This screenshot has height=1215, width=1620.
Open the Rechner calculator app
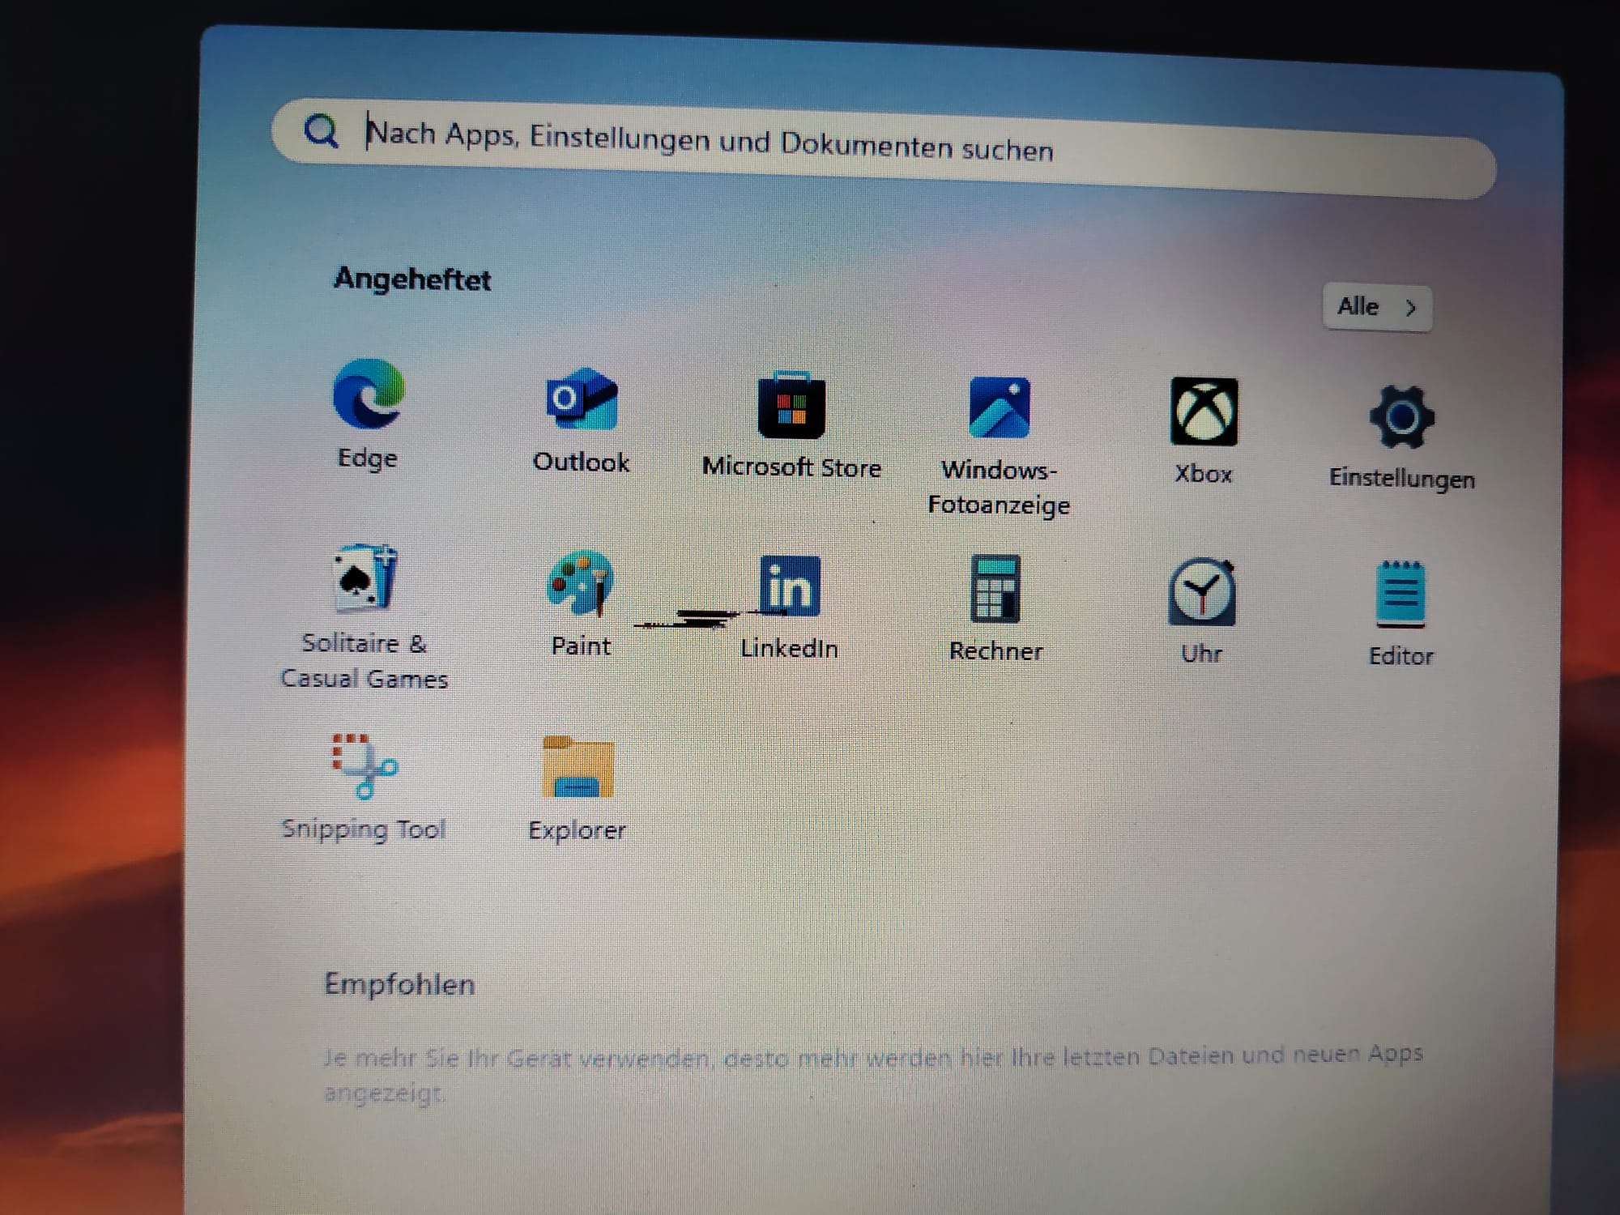[x=995, y=590]
